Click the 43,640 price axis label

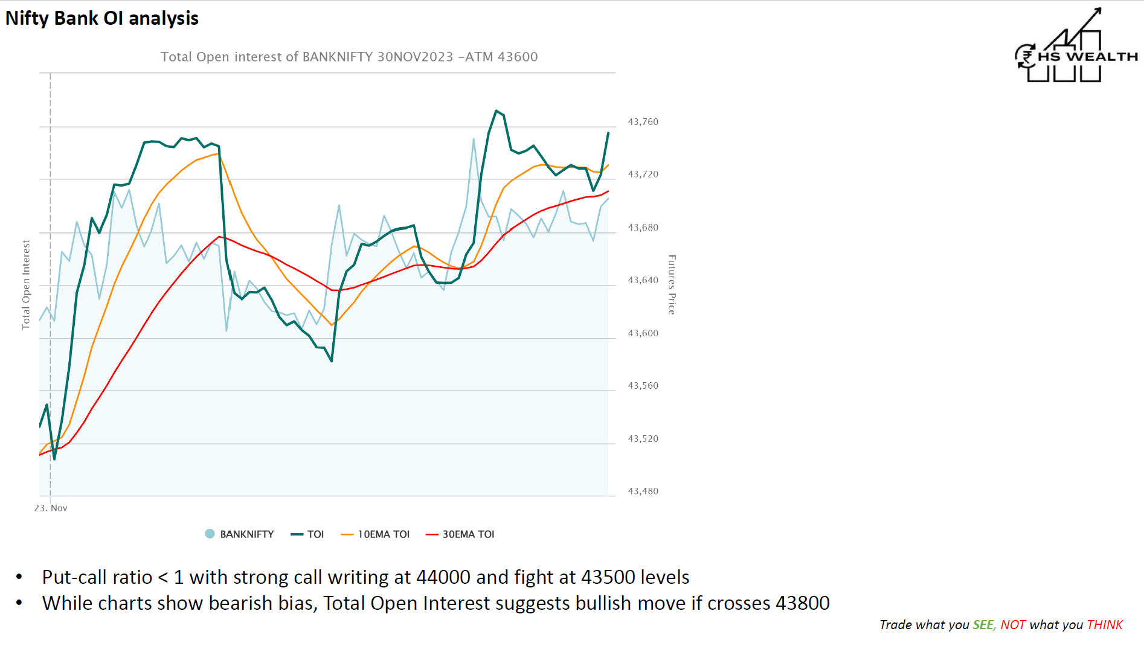click(643, 280)
